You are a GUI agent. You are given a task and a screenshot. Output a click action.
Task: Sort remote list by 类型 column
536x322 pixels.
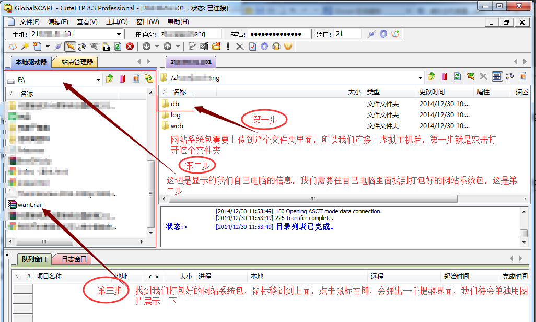point(390,91)
